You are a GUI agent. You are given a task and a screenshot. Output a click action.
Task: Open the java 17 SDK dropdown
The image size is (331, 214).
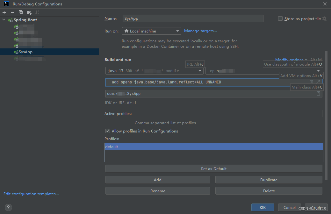(154, 71)
